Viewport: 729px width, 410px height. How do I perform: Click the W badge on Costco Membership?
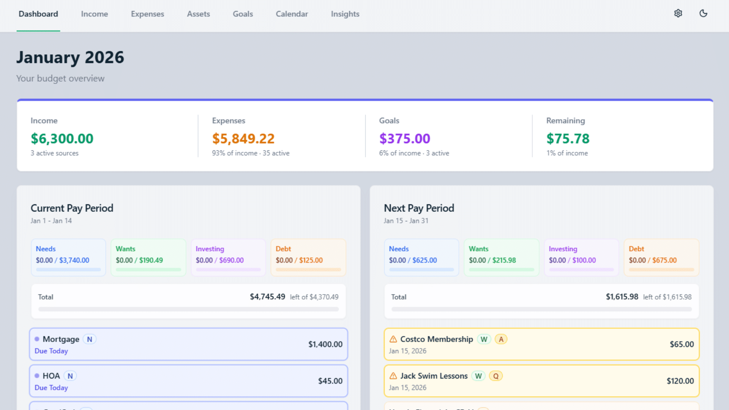484,339
